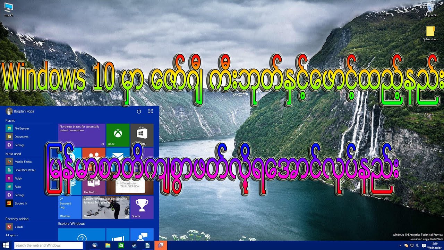This screenshot has width=444, height=250.
Task: Open the Weather tile showing Bucuresti
Action: coord(70,207)
